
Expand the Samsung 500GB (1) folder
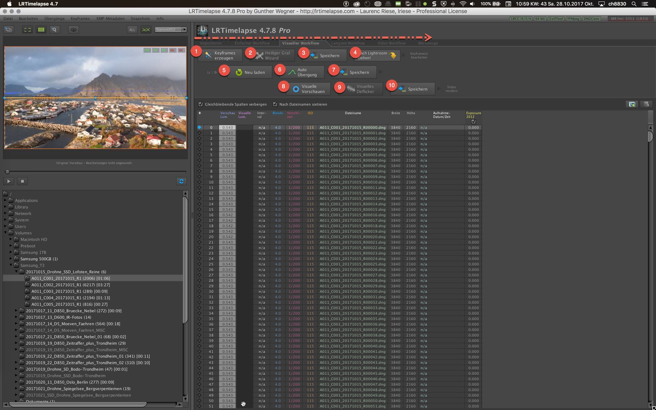coord(11,259)
